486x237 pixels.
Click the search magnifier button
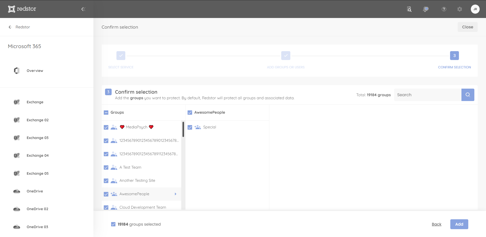point(468,95)
